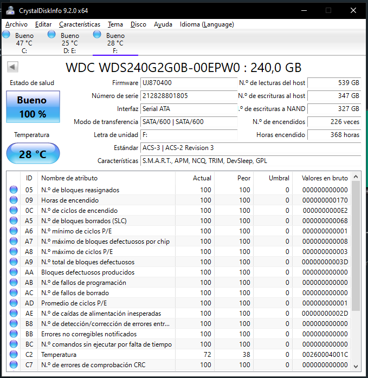Click status orb of attribute 05 row
368x378 pixels.
coord(14,190)
